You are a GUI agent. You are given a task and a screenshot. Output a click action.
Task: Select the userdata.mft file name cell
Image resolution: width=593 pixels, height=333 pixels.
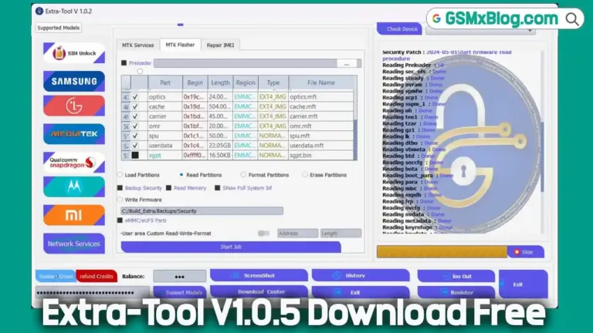pos(321,146)
